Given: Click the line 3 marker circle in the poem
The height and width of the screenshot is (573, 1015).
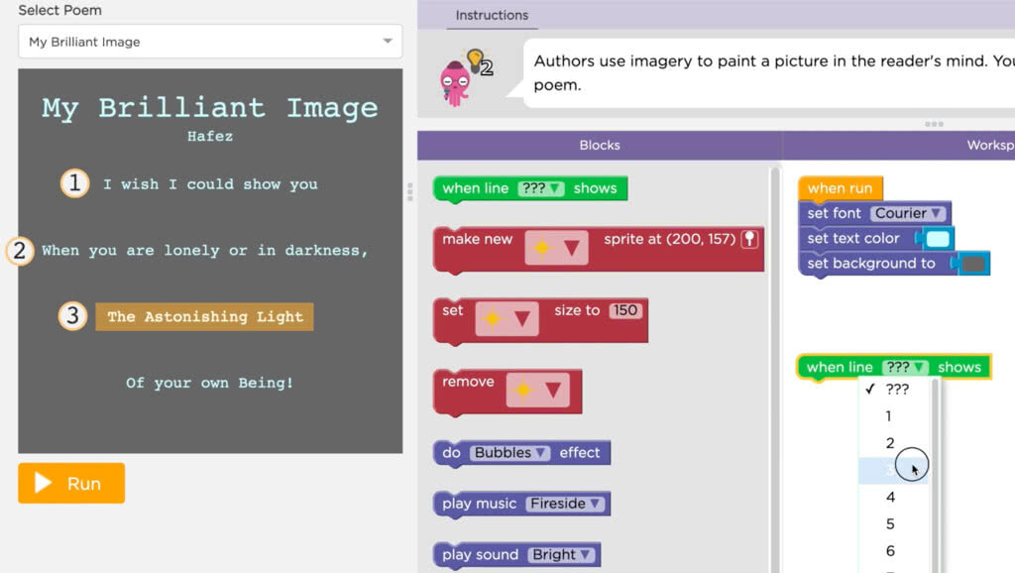Looking at the screenshot, I should pyautogui.click(x=71, y=317).
